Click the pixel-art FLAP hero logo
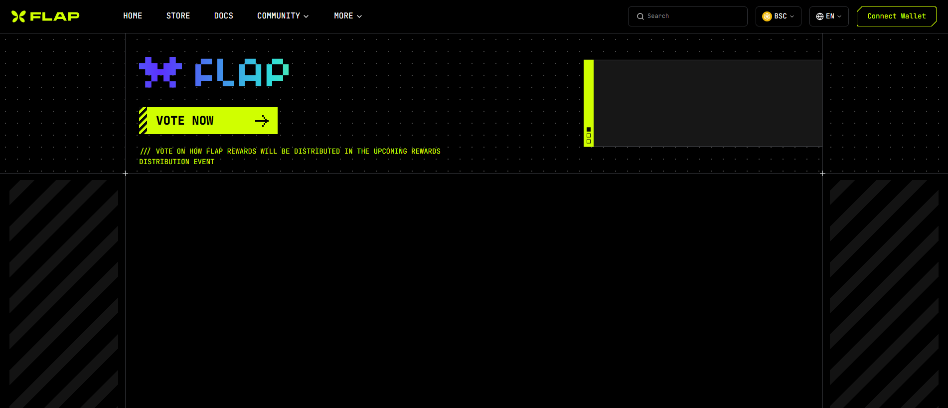 coord(214,72)
